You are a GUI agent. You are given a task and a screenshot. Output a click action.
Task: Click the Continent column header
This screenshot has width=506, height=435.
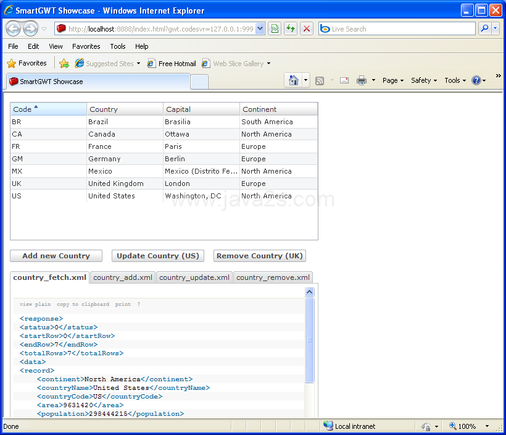point(278,109)
